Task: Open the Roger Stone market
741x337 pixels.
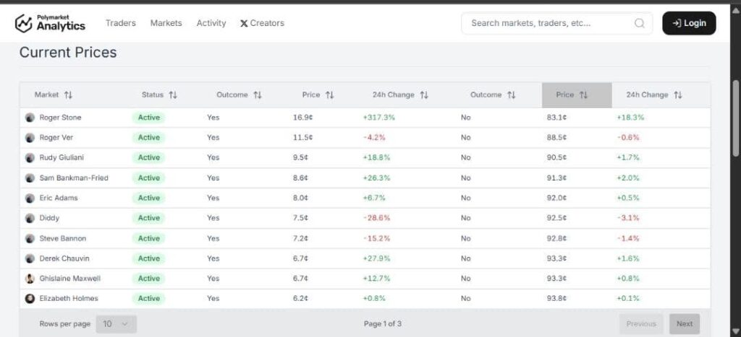Action: (x=60, y=118)
